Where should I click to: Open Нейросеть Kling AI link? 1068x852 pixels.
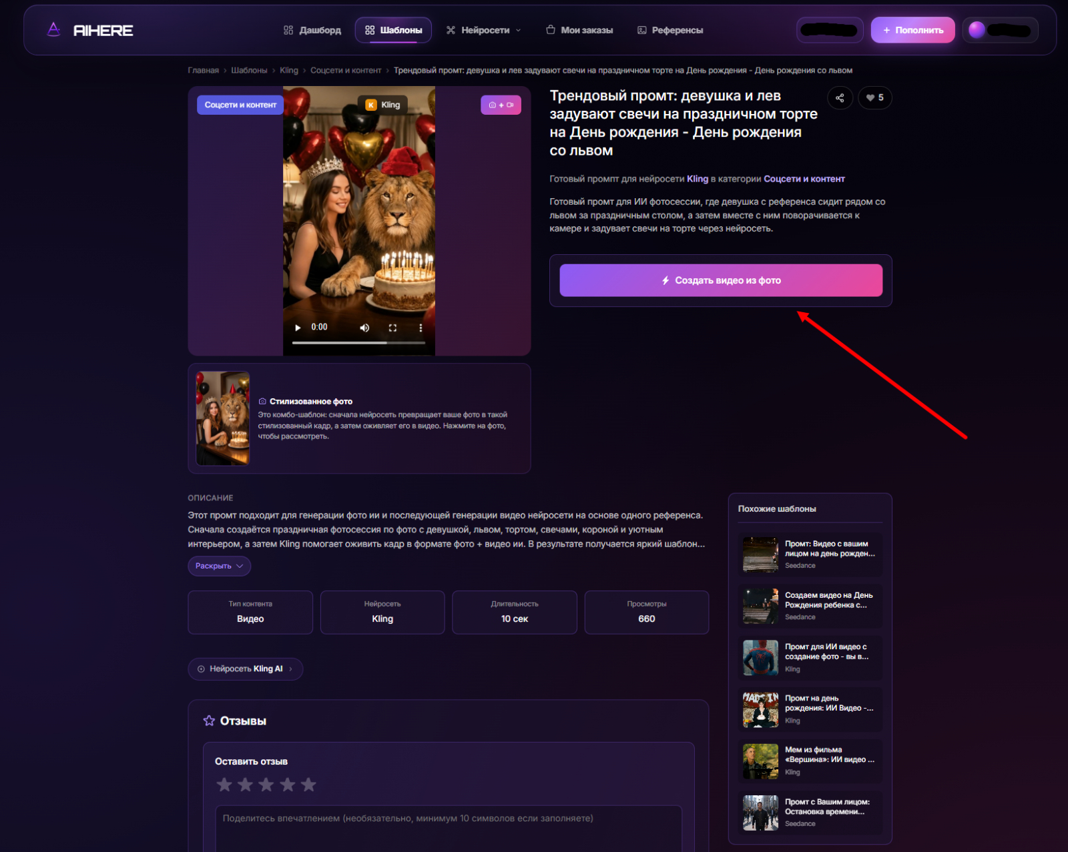coord(245,669)
